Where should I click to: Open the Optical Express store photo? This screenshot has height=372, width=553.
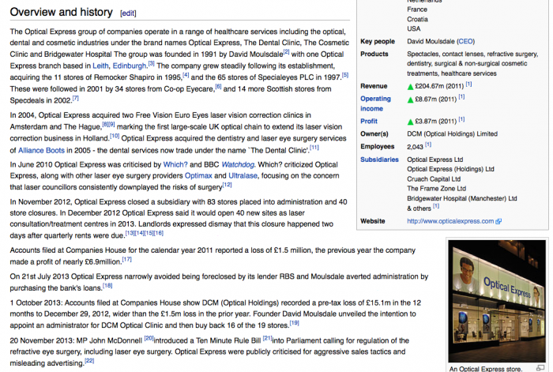[497, 302]
